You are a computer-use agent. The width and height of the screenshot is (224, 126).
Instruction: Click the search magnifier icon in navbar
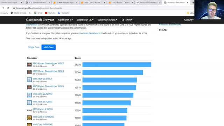[x=123, y=20]
